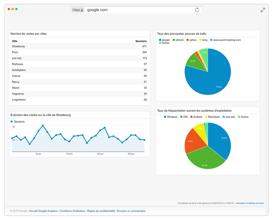Click the fullscreen expand icon
This screenshot has width=273, height=220.
coord(263,10)
